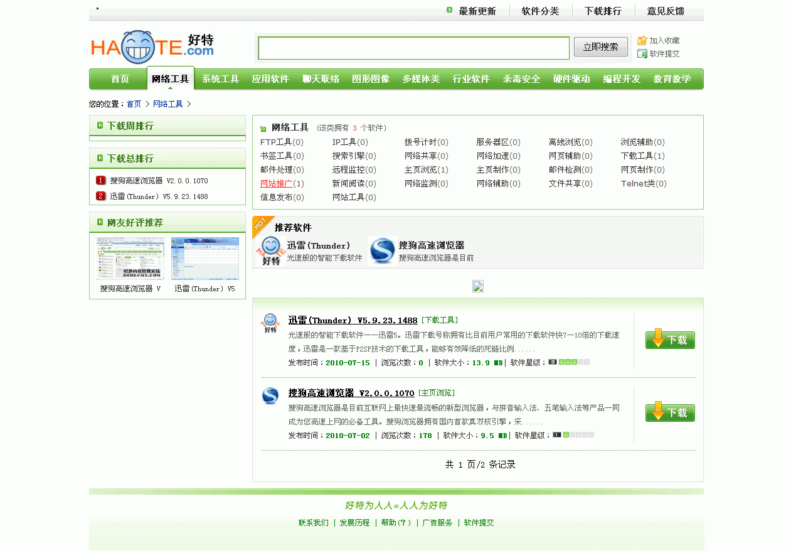Click the 下载 button for 搜狗高速浏览器
The width and height of the screenshot is (791, 553).
[670, 412]
